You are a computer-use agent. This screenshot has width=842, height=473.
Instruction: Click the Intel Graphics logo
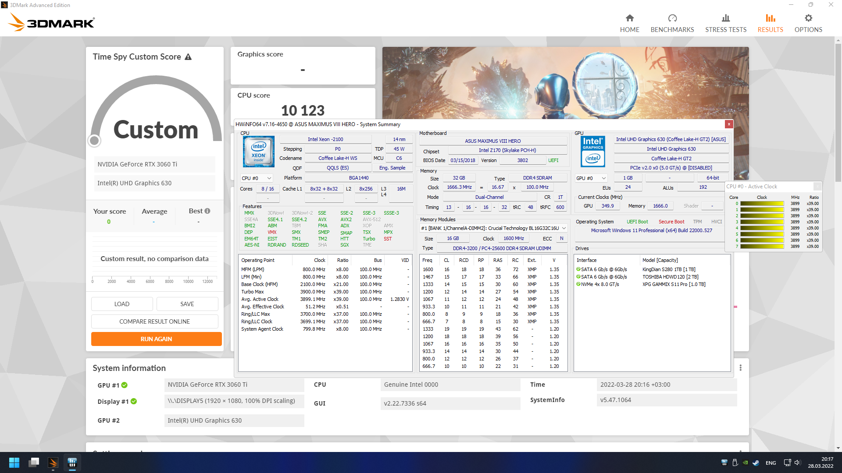592,152
